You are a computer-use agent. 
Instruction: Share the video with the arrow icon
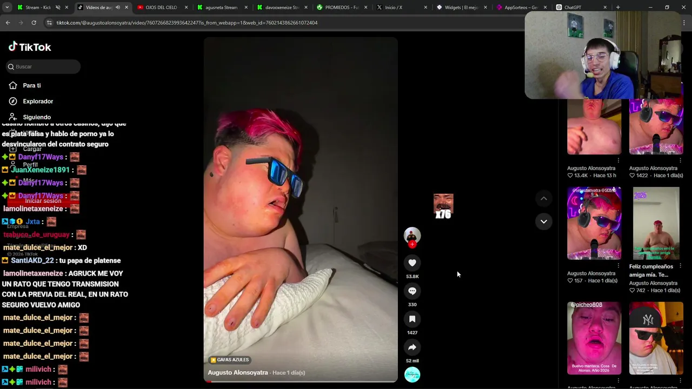[412, 347]
